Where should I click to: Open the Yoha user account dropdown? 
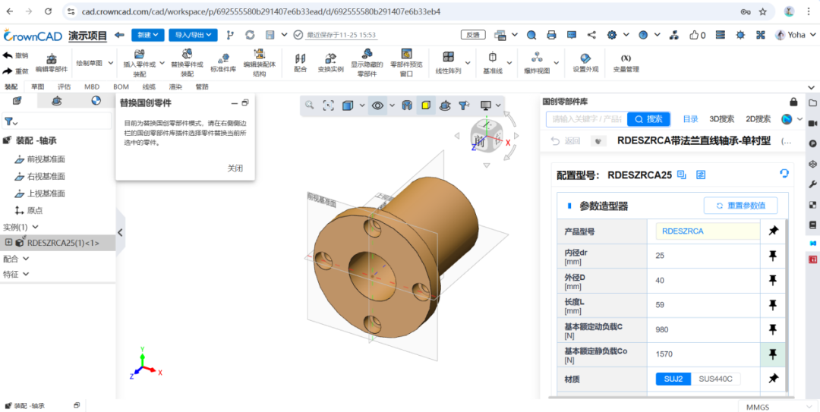pyautogui.click(x=794, y=35)
